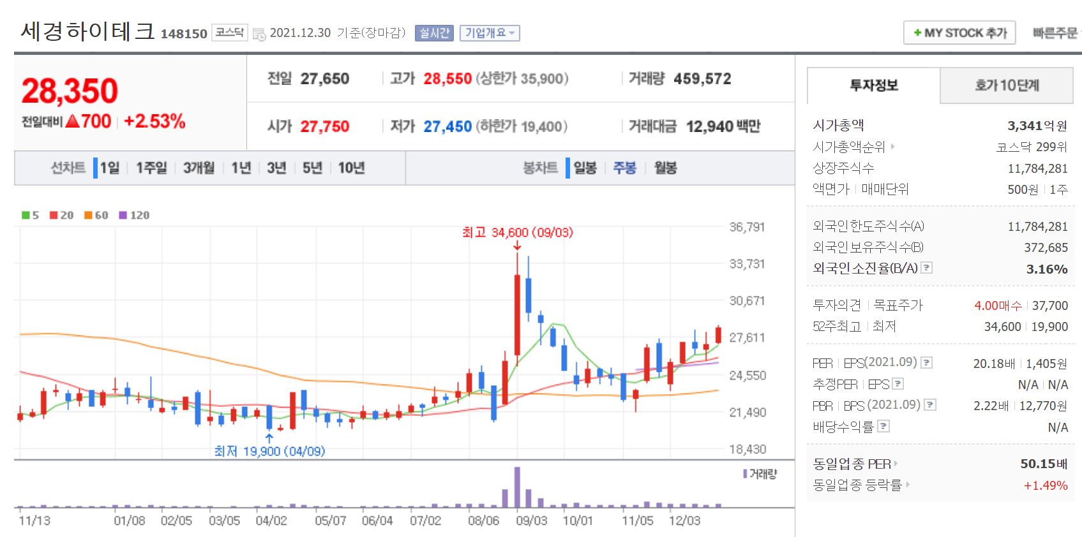This screenshot has height=537, width=1082.
Task: Switch to the 투자정보 tab
Action: (x=873, y=85)
